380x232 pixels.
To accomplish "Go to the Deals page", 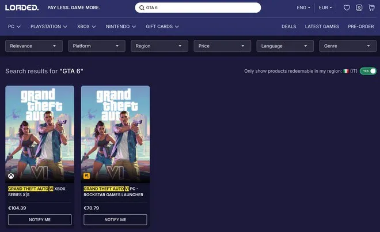I will pyautogui.click(x=288, y=27).
